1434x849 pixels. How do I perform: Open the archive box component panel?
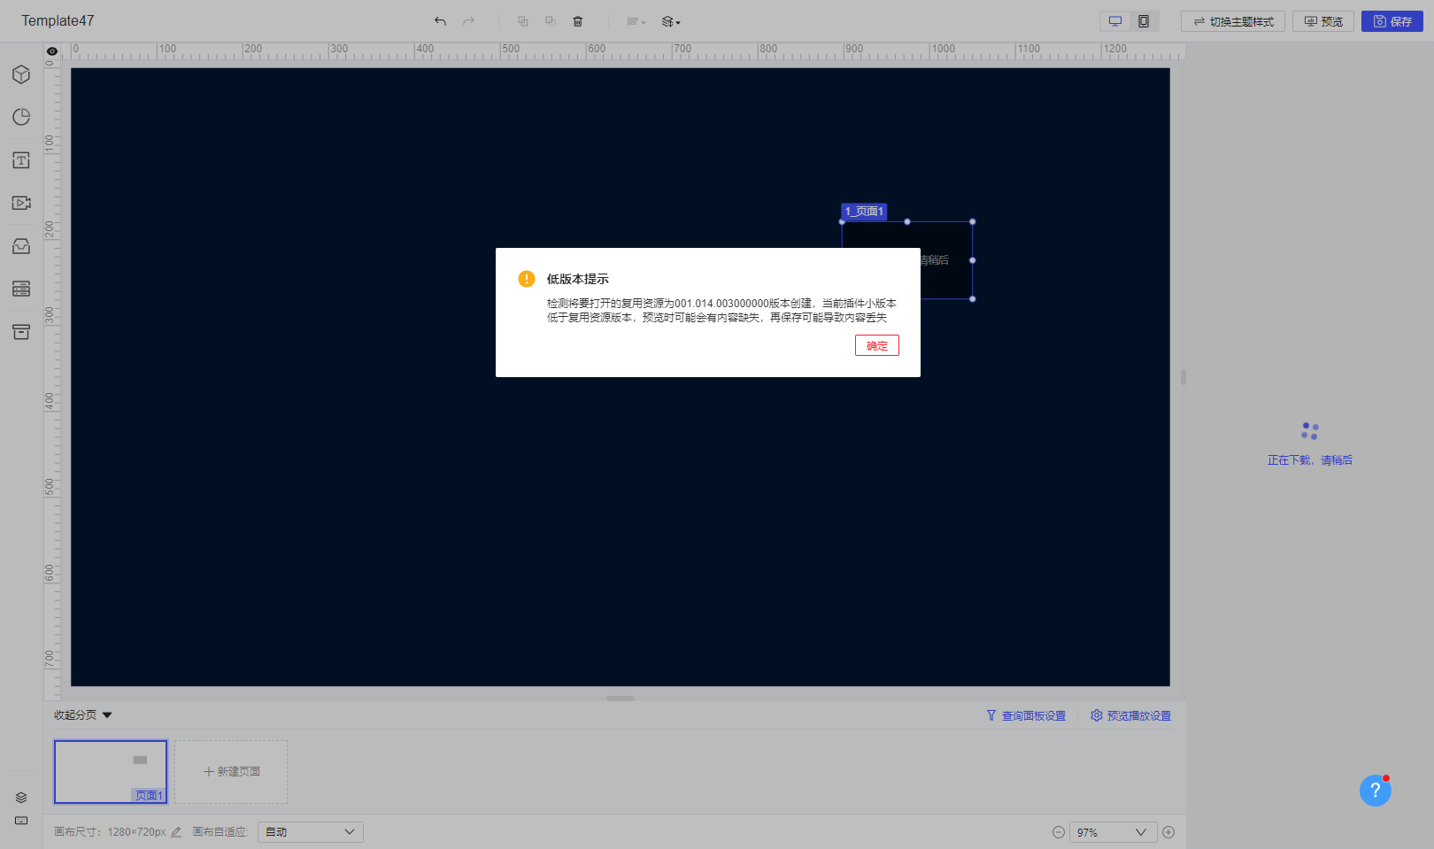[x=21, y=332]
